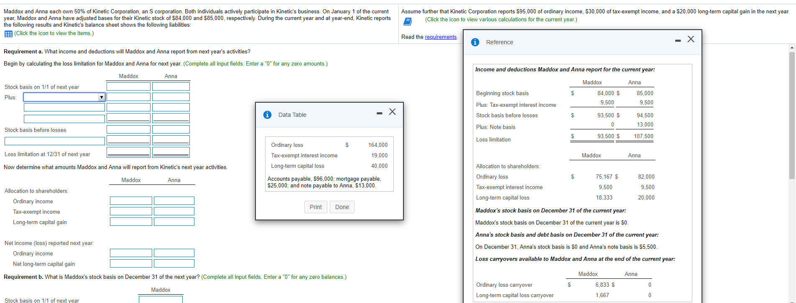Click the Requirement a heading text
The width and height of the screenshot is (796, 303).
pyautogui.click(x=23, y=52)
